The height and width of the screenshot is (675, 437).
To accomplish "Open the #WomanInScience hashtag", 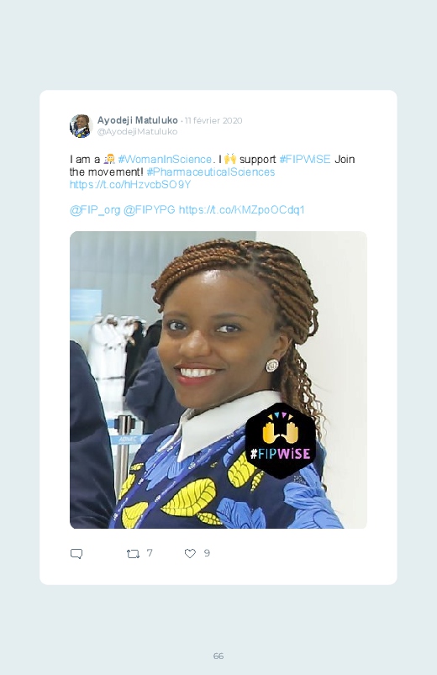I will click(165, 159).
